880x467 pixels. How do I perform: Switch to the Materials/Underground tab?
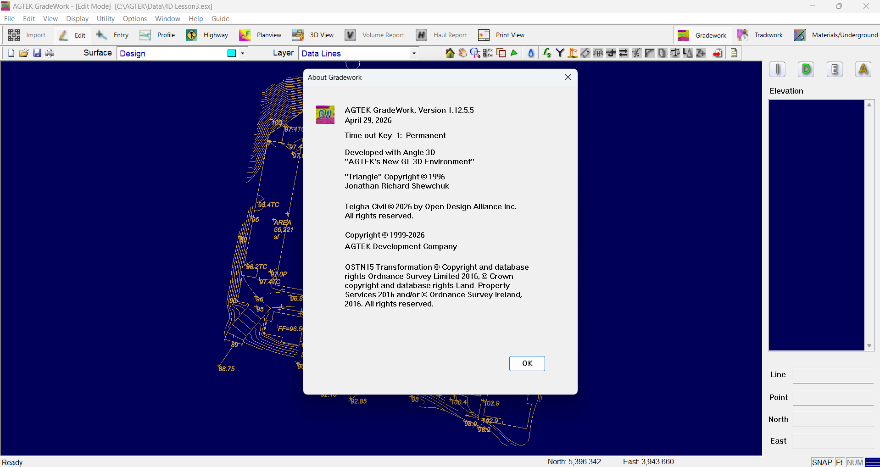[836, 35]
